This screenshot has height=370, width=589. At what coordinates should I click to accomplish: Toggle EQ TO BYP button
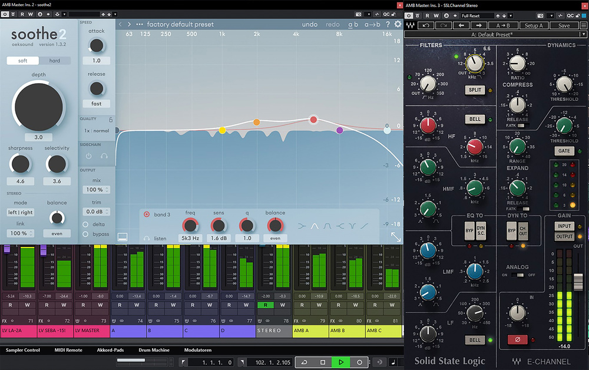click(469, 230)
